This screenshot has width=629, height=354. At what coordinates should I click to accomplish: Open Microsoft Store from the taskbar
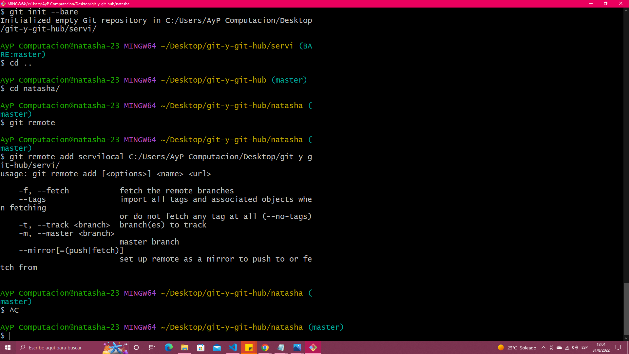[200, 347]
